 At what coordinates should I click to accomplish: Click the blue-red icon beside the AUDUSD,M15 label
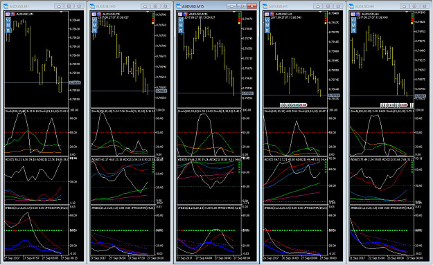pos(185,14)
